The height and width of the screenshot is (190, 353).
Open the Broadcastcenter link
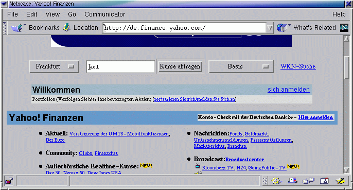[x=245, y=160]
